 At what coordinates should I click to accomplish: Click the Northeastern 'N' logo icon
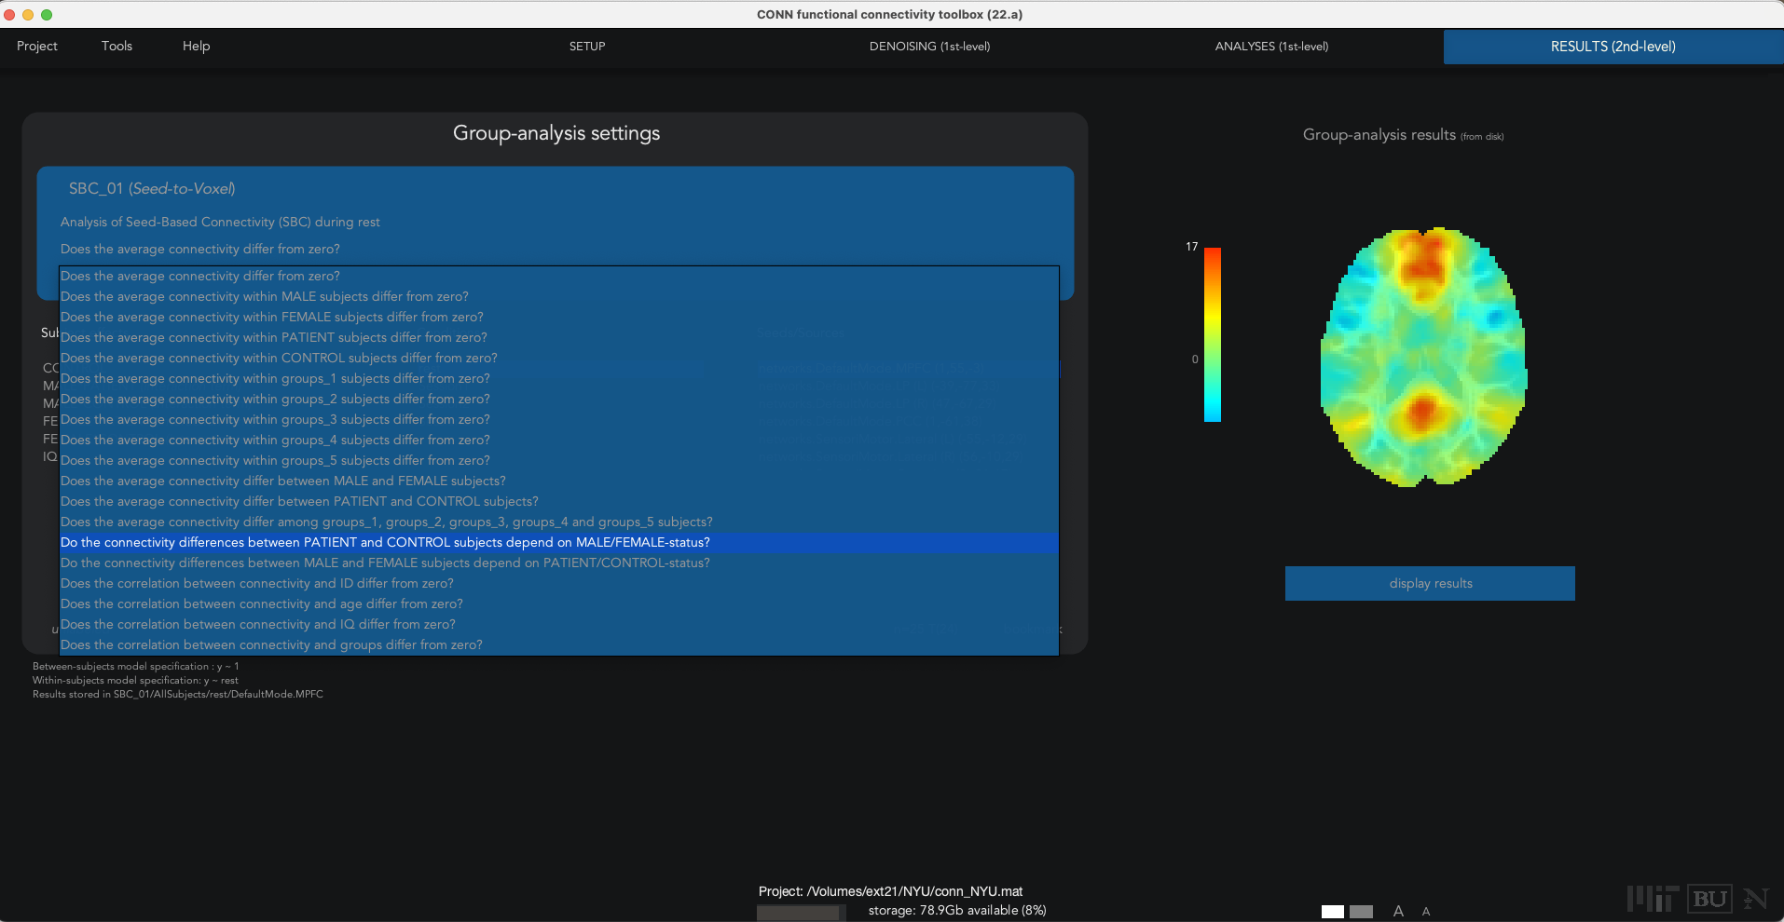pos(1755,899)
